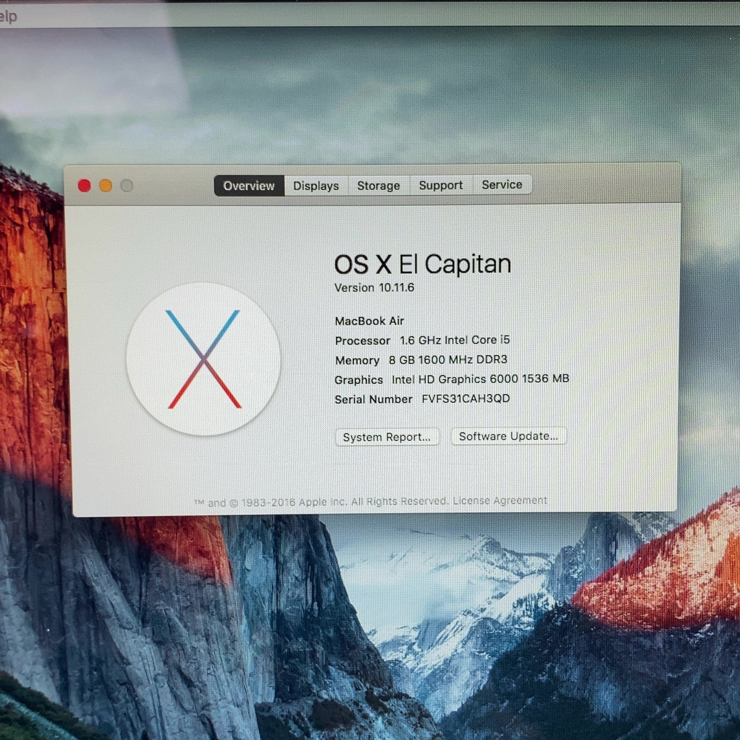
Task: Click the MacBook Air model text
Action: 369,321
